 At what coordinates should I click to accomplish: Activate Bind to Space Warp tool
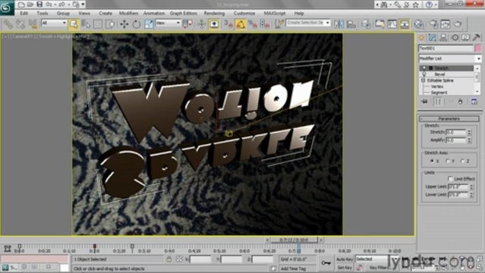[x=33, y=24]
